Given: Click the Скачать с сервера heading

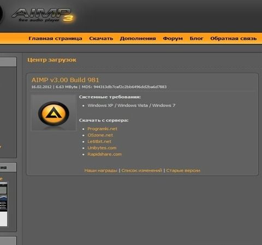Looking at the screenshot, I should (x=104, y=120).
